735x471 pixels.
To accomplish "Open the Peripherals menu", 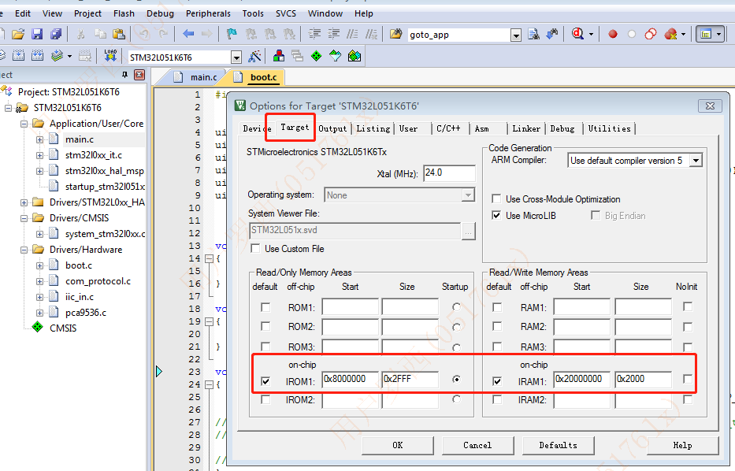I will pos(208,13).
